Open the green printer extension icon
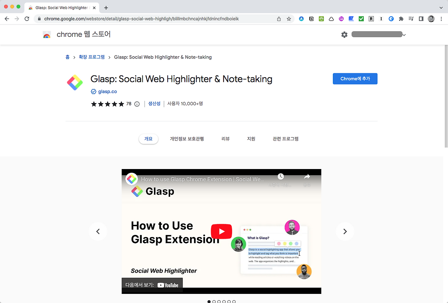Screen dimensions: 448x303 [321, 19]
